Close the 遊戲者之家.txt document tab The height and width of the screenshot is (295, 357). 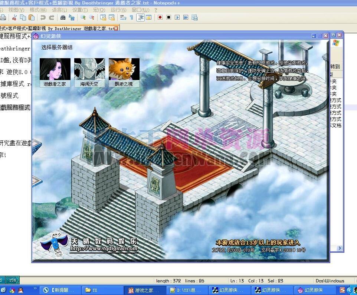click(x=116, y=28)
